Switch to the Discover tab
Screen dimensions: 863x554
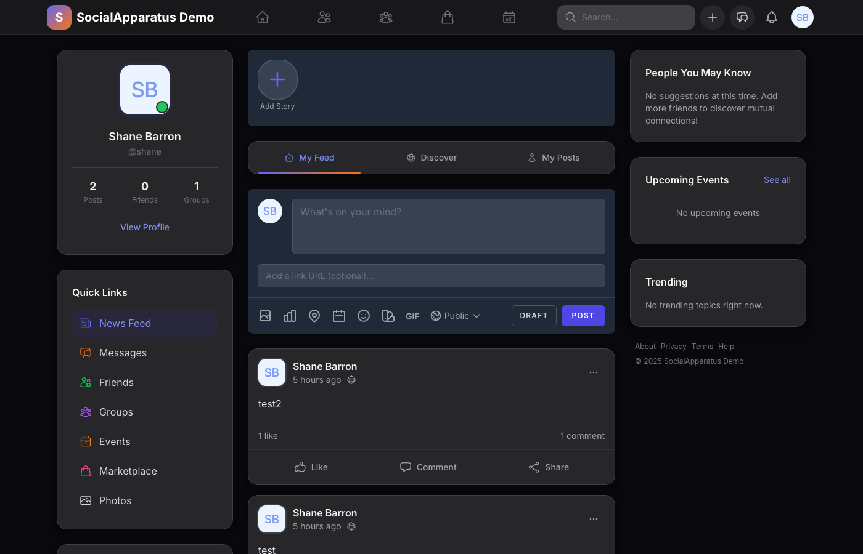[431, 158]
